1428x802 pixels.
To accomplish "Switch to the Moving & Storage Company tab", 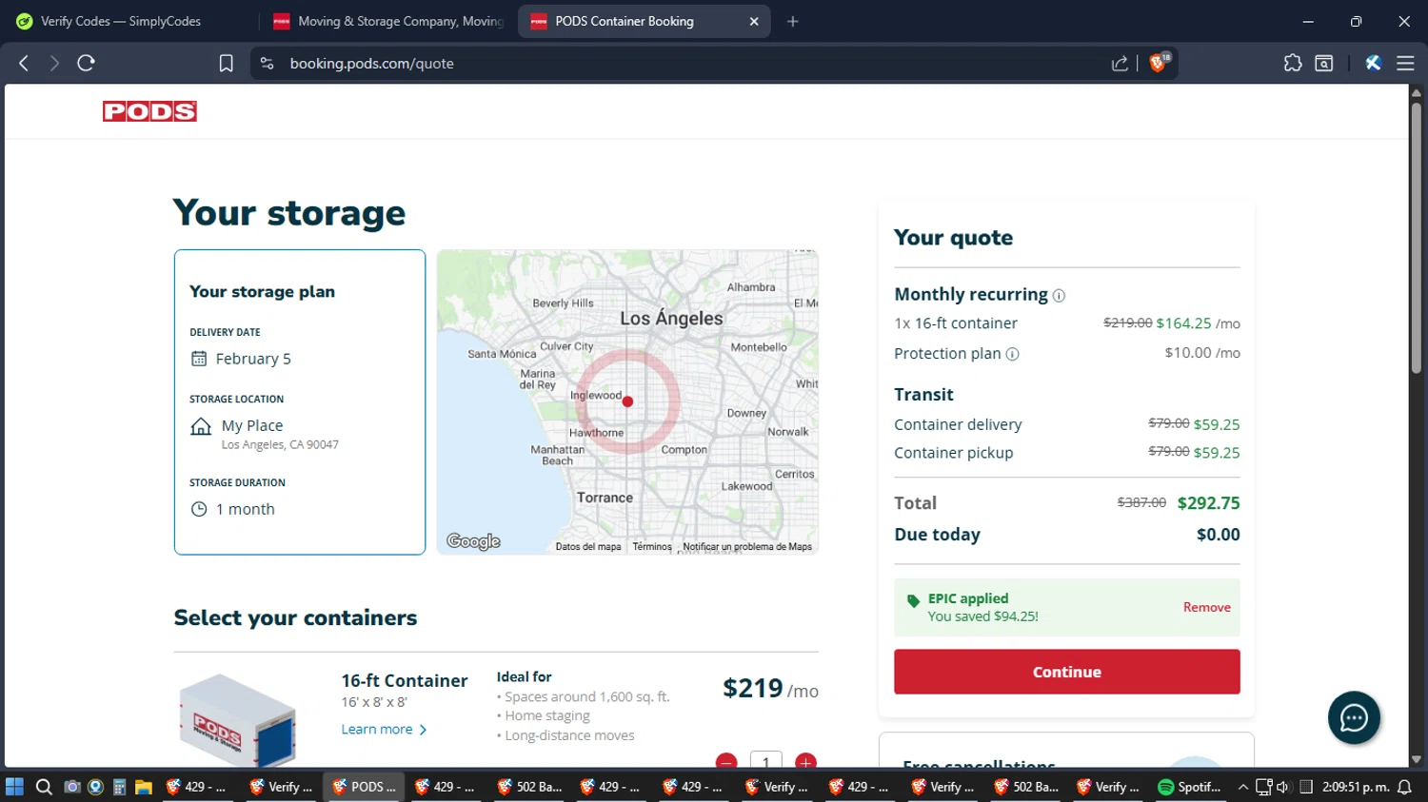I will (389, 21).
